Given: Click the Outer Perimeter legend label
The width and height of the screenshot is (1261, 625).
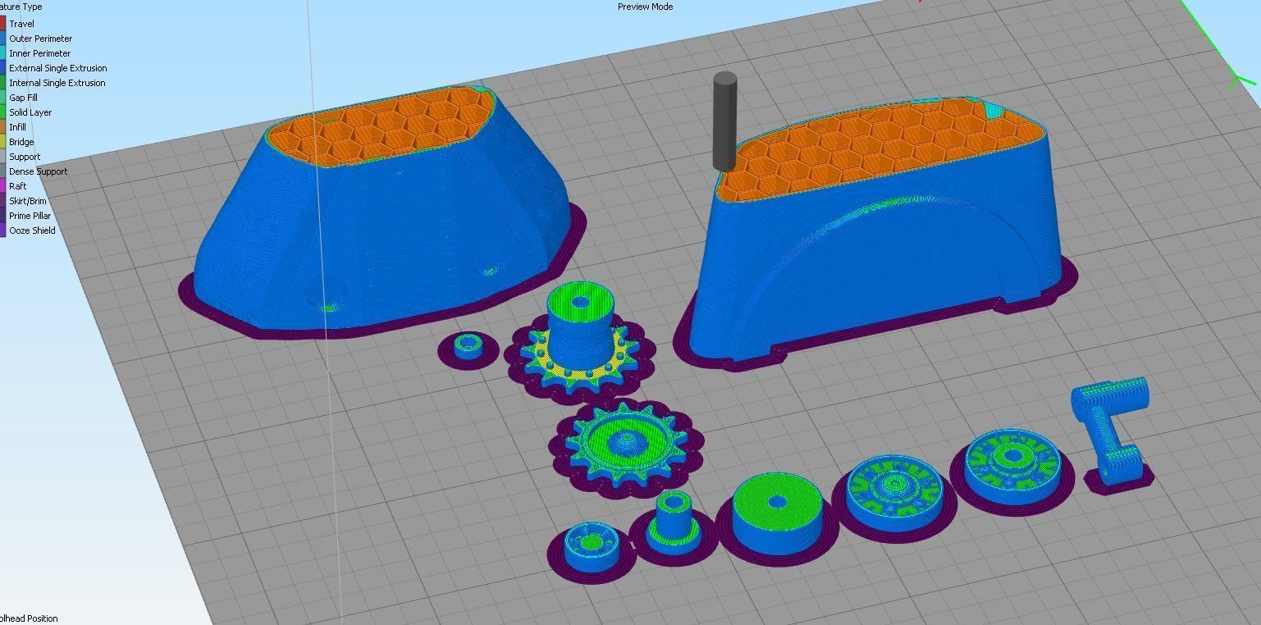Looking at the screenshot, I should click(x=40, y=39).
